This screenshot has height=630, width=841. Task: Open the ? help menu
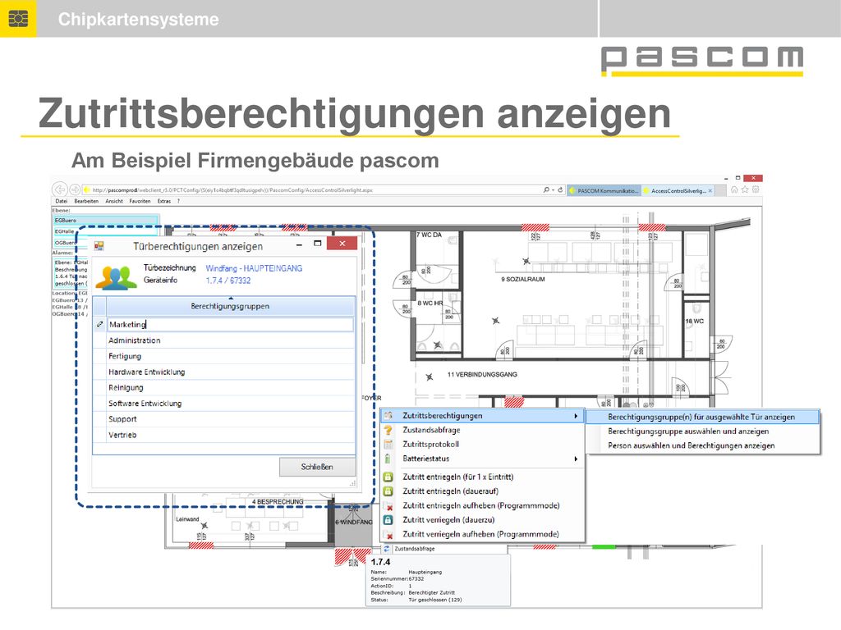click(x=178, y=202)
